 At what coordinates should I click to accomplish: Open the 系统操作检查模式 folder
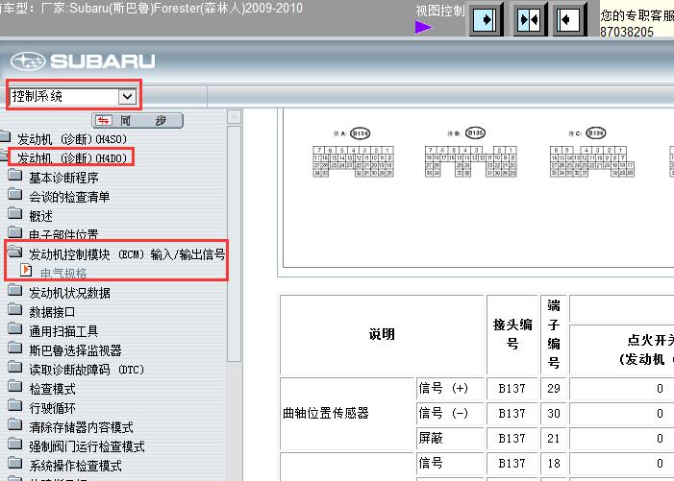pos(75,466)
